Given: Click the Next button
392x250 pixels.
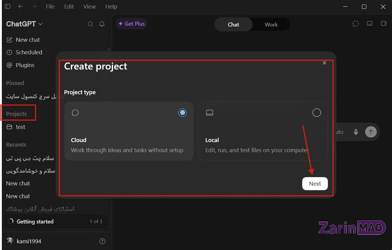Looking at the screenshot, I should [x=315, y=184].
